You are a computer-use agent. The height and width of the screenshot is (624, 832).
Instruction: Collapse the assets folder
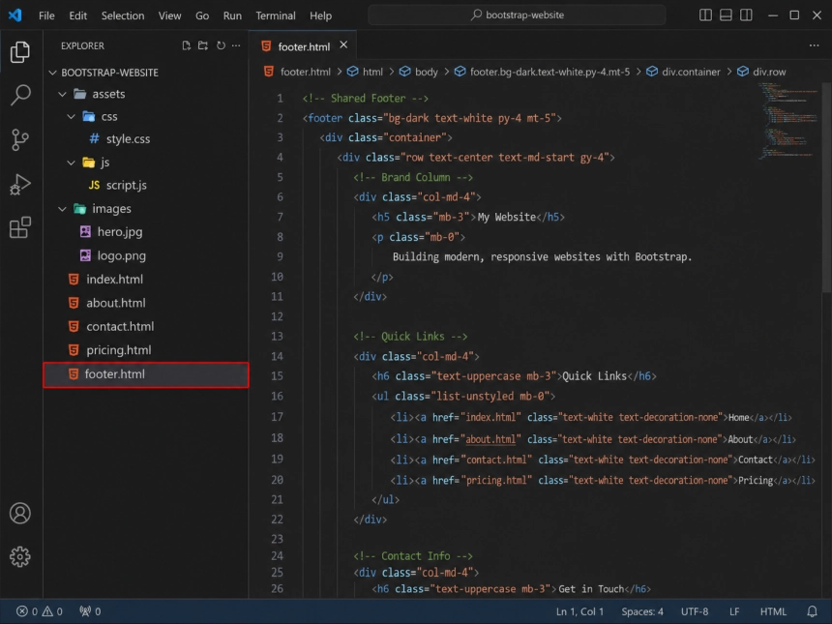(63, 95)
